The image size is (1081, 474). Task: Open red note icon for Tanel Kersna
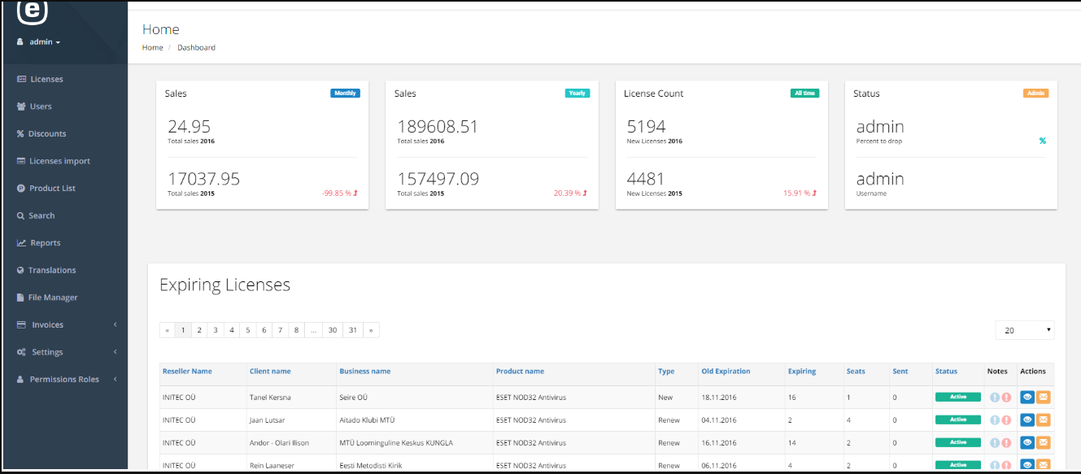pos(1006,398)
